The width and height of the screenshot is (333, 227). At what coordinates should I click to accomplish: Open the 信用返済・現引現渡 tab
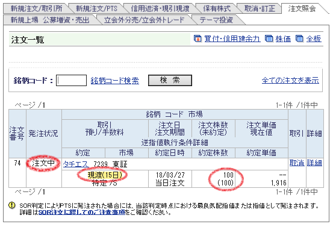[160, 8]
